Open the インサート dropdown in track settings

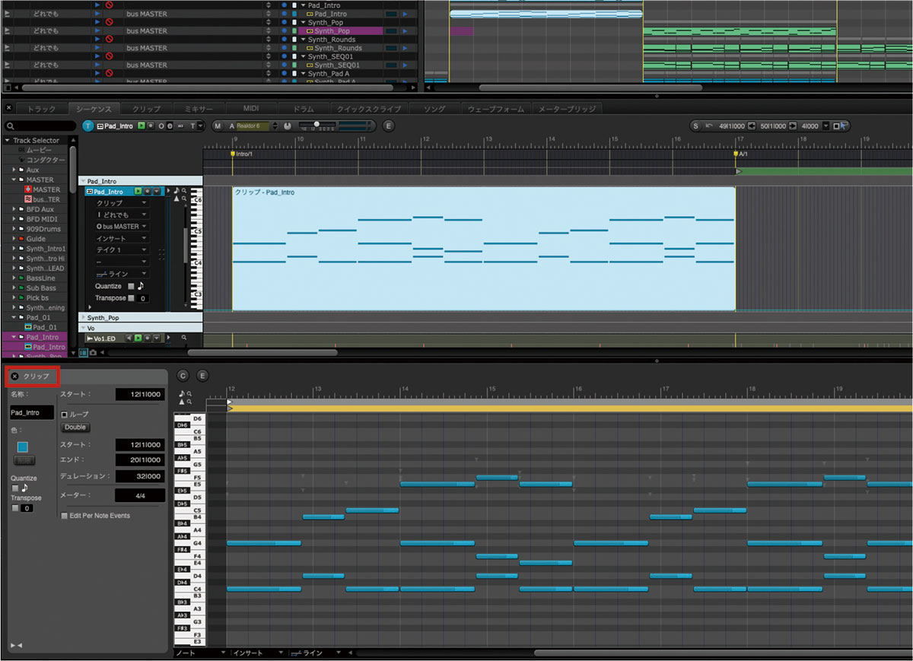[121, 239]
